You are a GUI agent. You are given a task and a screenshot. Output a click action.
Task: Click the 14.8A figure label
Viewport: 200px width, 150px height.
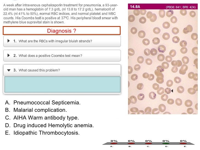(135, 7)
